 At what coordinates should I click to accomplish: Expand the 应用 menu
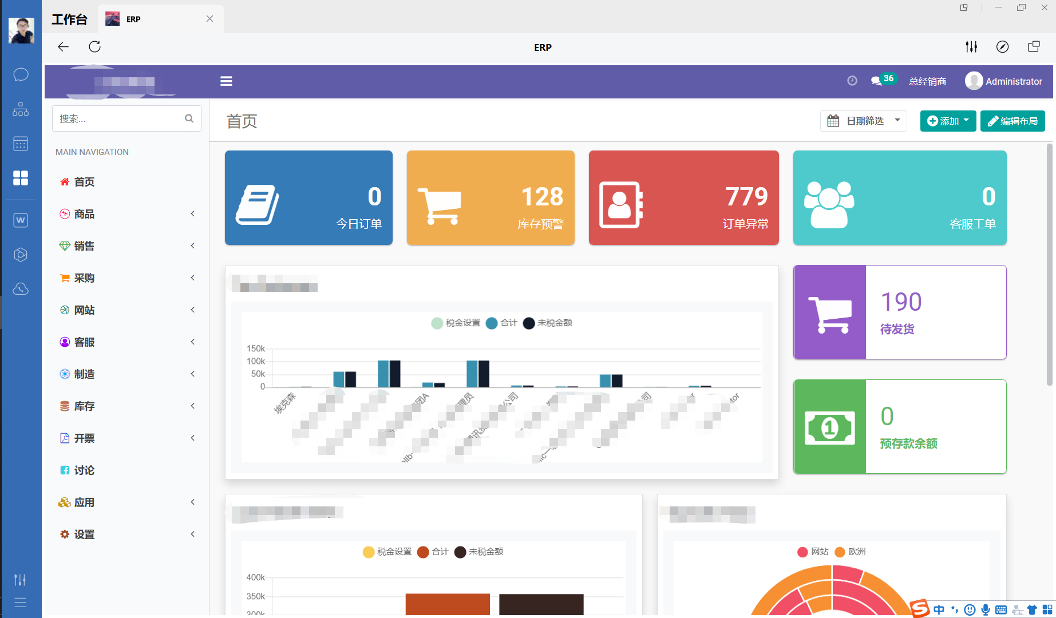click(126, 502)
